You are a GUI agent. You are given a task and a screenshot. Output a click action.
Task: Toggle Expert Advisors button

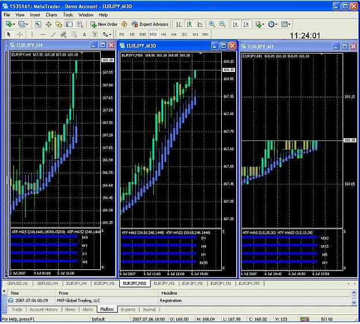tap(150, 24)
